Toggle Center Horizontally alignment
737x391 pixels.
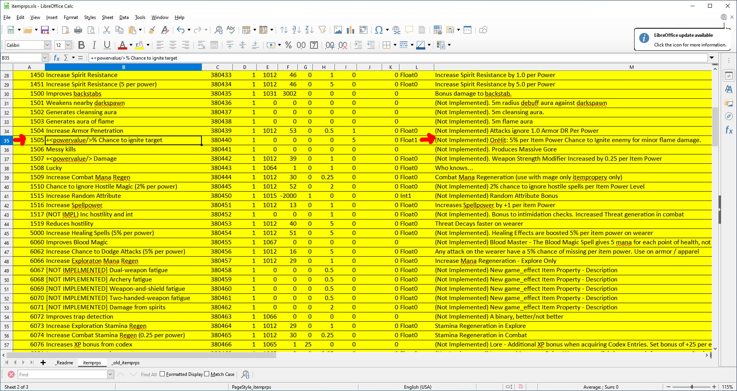(x=173, y=45)
